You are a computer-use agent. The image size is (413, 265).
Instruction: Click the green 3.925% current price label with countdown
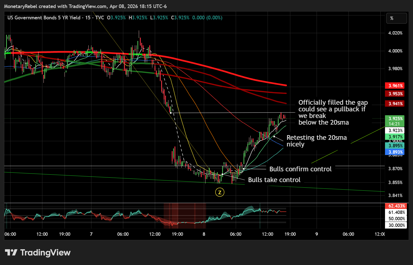[394, 121]
